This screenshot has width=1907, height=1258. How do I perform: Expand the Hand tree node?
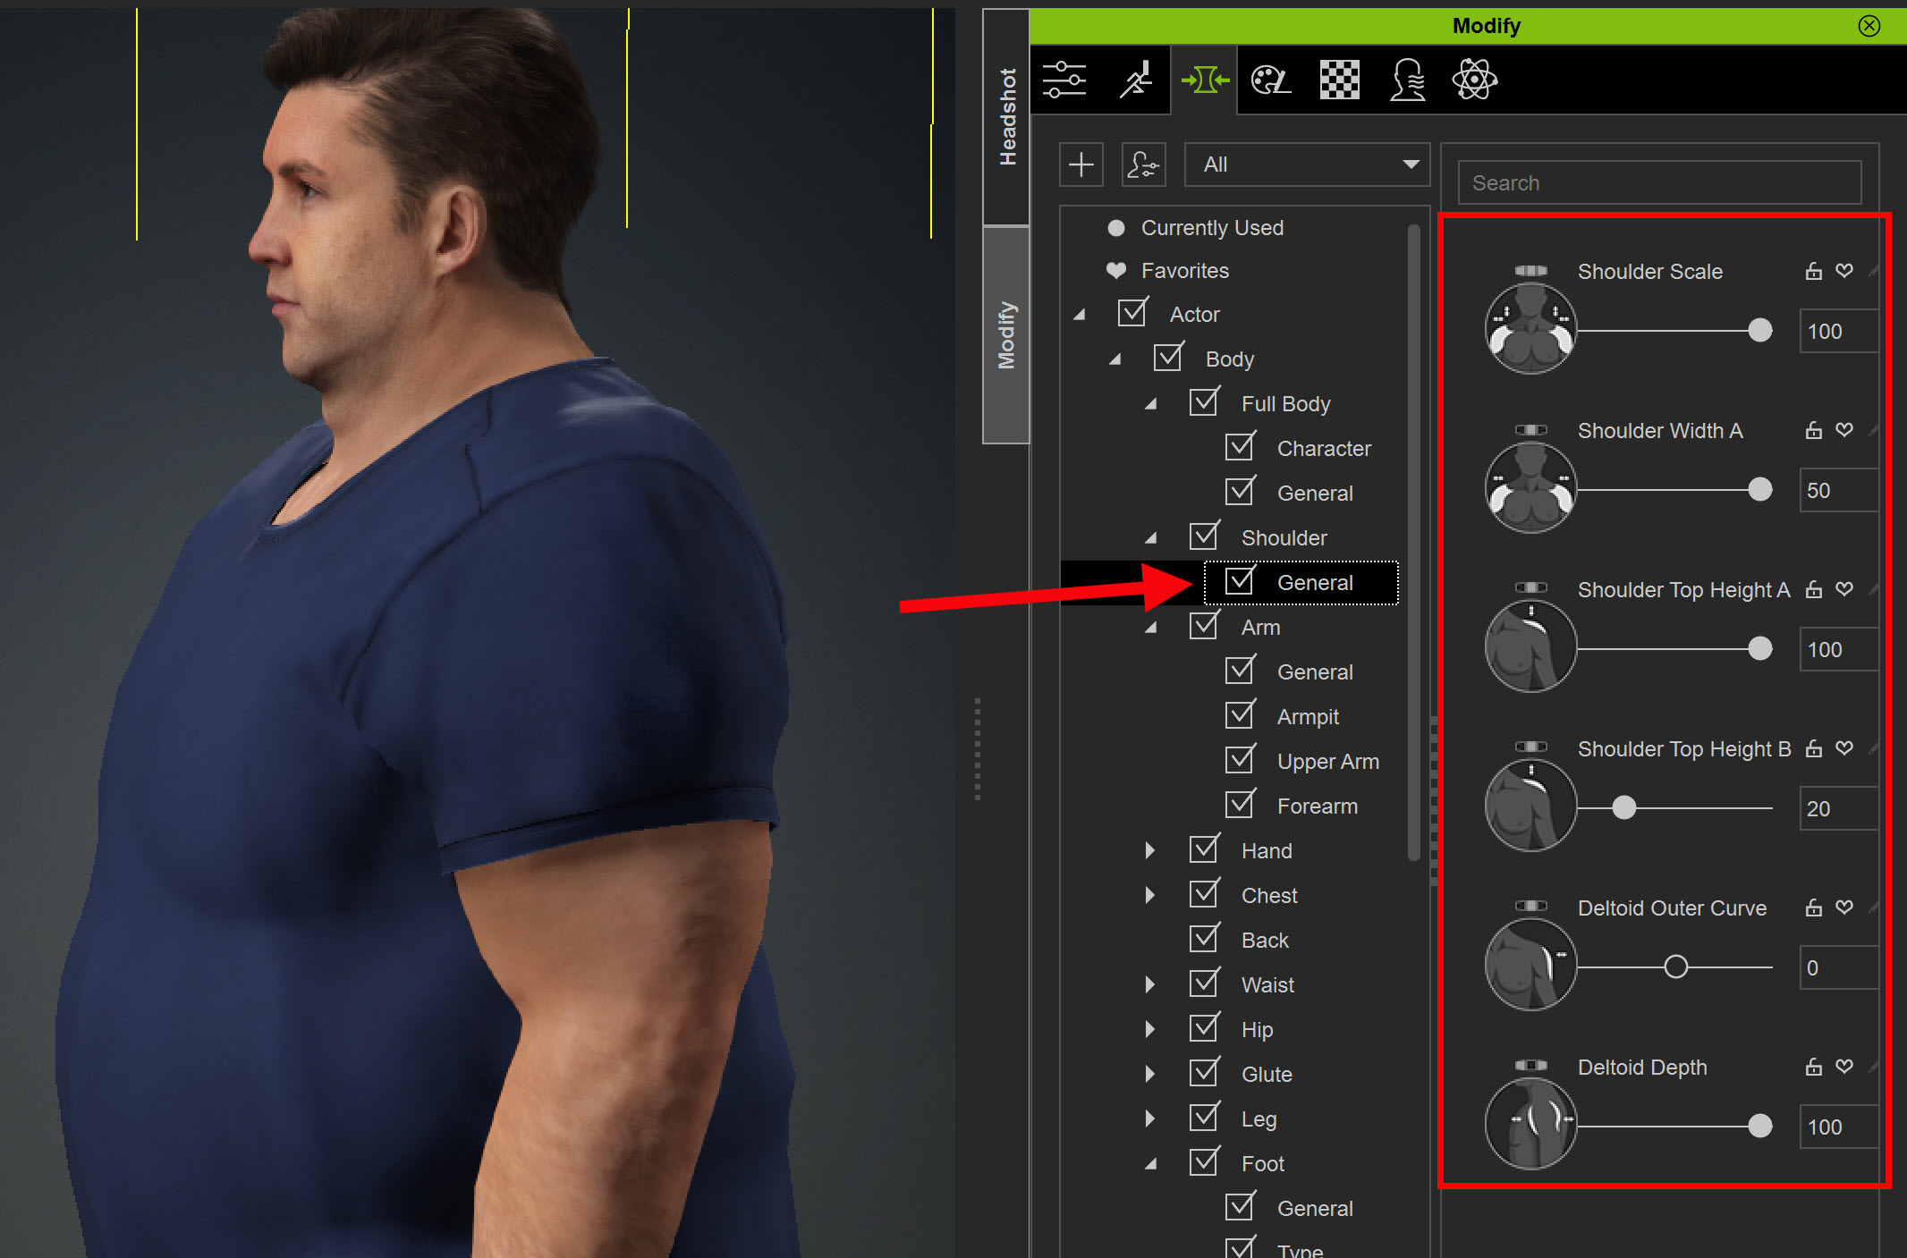click(1150, 850)
